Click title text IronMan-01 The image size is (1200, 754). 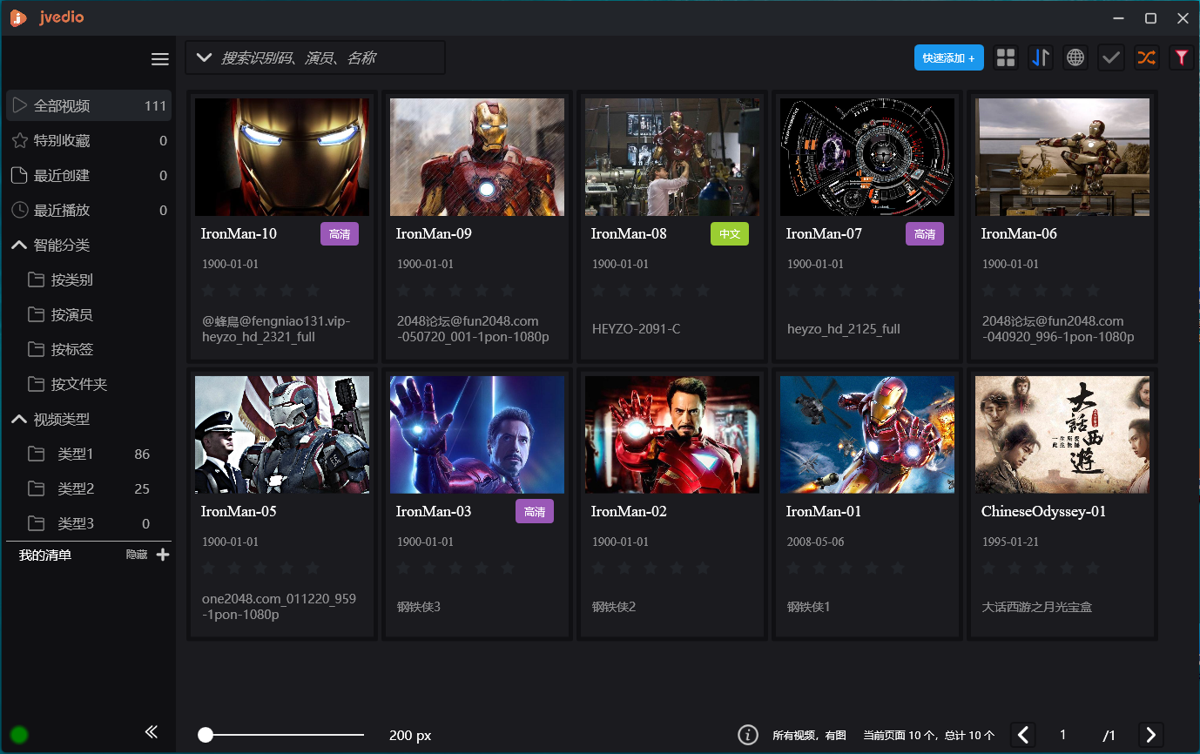[824, 511]
